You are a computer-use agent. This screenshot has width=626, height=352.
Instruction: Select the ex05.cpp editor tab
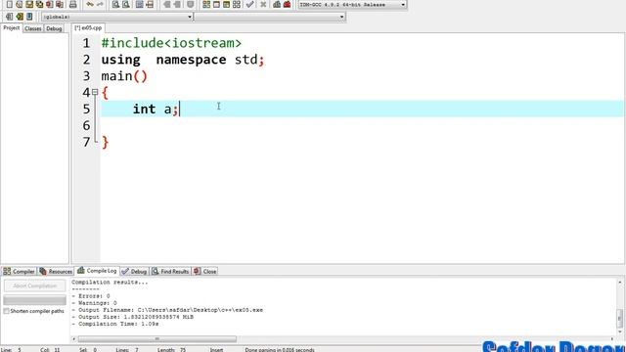pyautogui.click(x=88, y=28)
